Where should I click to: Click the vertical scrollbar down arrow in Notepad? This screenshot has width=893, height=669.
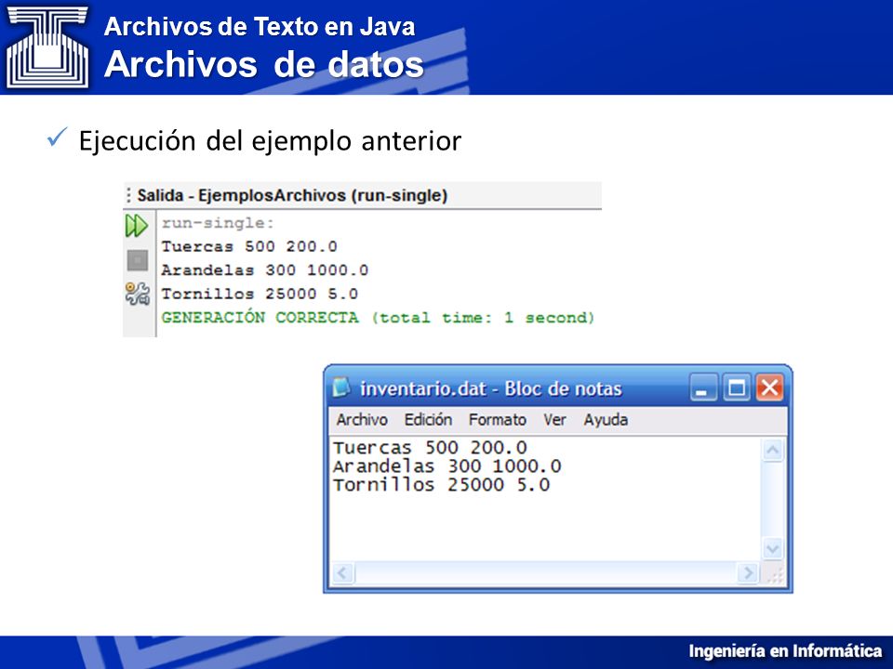[x=773, y=549]
